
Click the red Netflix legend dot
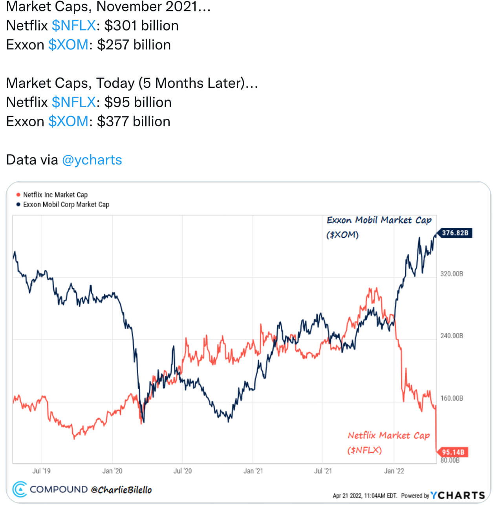[18, 195]
